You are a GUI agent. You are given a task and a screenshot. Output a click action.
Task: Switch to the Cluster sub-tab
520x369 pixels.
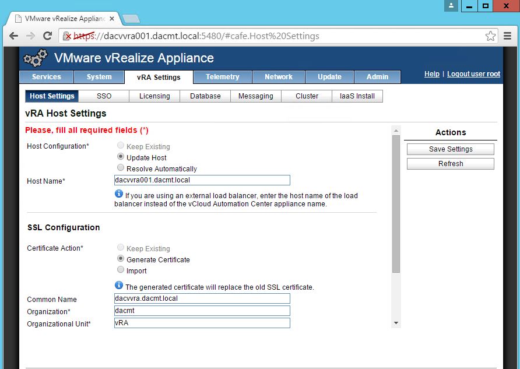[307, 96]
